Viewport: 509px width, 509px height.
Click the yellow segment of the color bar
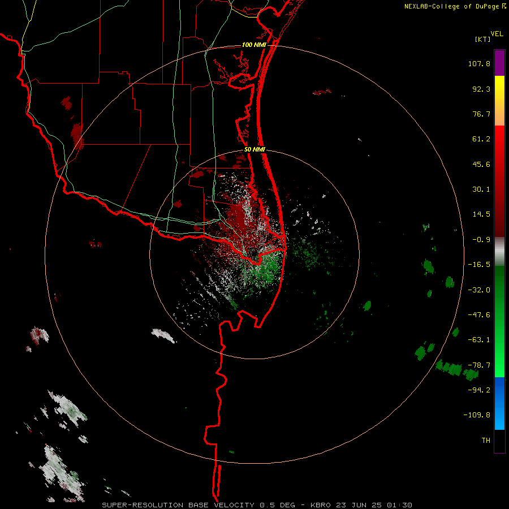(x=499, y=101)
